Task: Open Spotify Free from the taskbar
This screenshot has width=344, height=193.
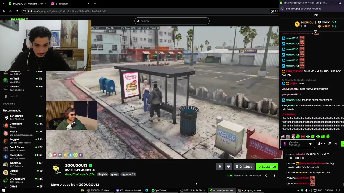Action: 159,190
